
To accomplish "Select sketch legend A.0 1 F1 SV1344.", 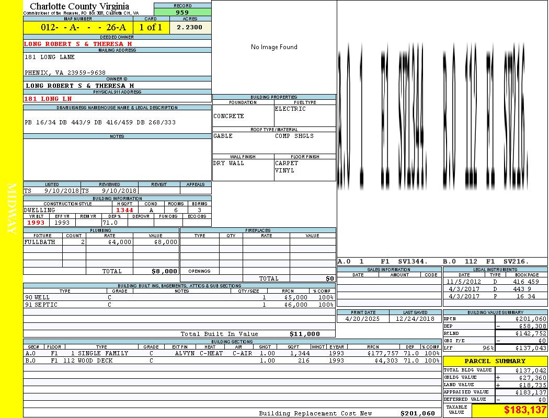I will [383, 262].
